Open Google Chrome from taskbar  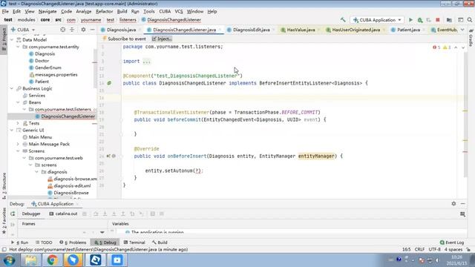pyautogui.click(x=52, y=260)
